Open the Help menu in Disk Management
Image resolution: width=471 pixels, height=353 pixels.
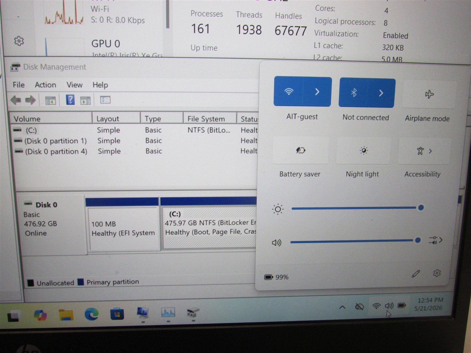[100, 85]
